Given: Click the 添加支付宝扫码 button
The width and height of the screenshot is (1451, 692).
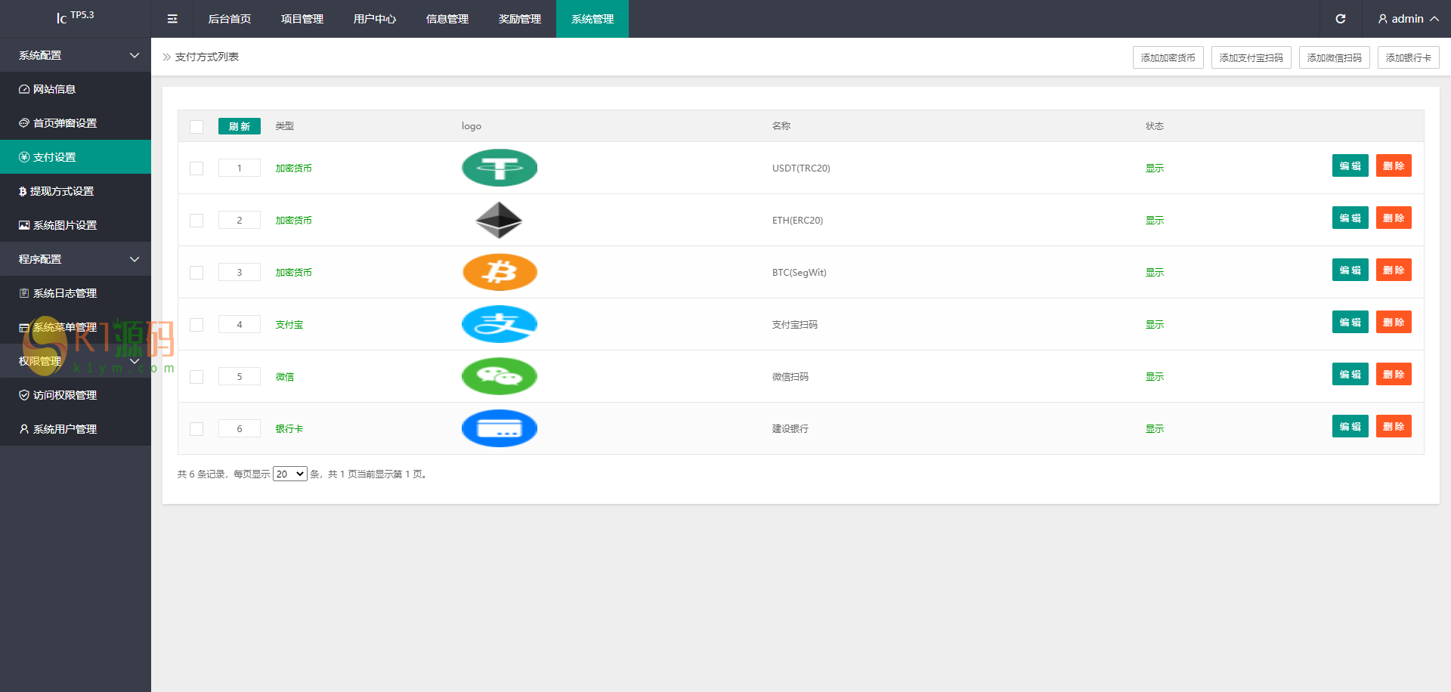Looking at the screenshot, I should point(1251,57).
